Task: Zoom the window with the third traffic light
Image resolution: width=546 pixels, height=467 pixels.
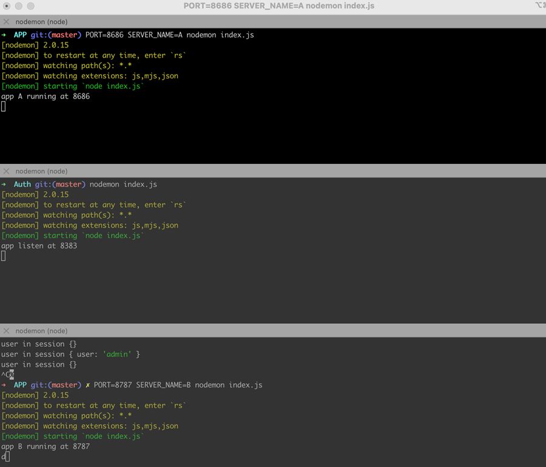Action: [31, 6]
